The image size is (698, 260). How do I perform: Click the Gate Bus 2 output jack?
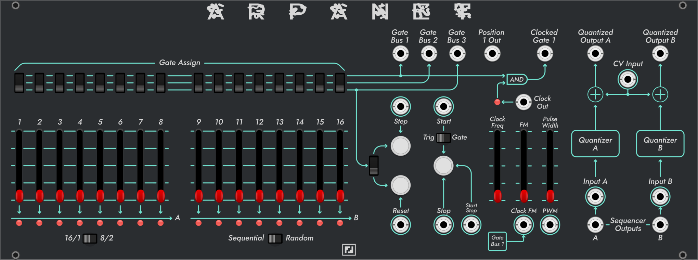pos(429,54)
